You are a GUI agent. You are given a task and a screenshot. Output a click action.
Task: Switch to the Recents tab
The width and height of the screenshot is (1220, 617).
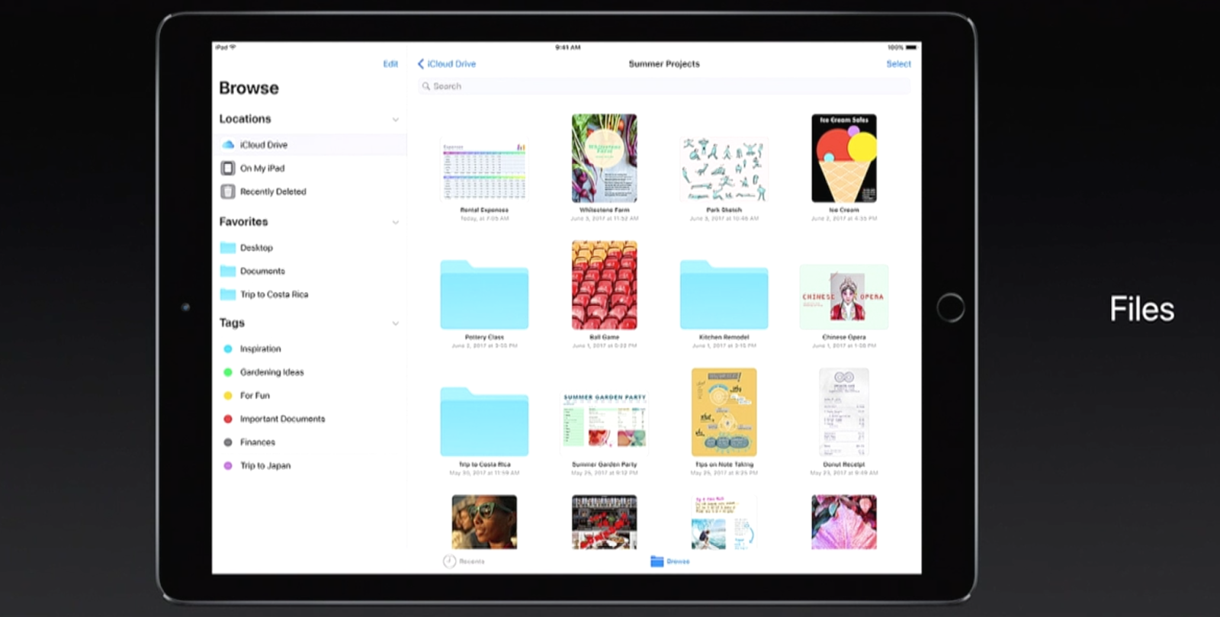coord(464,561)
